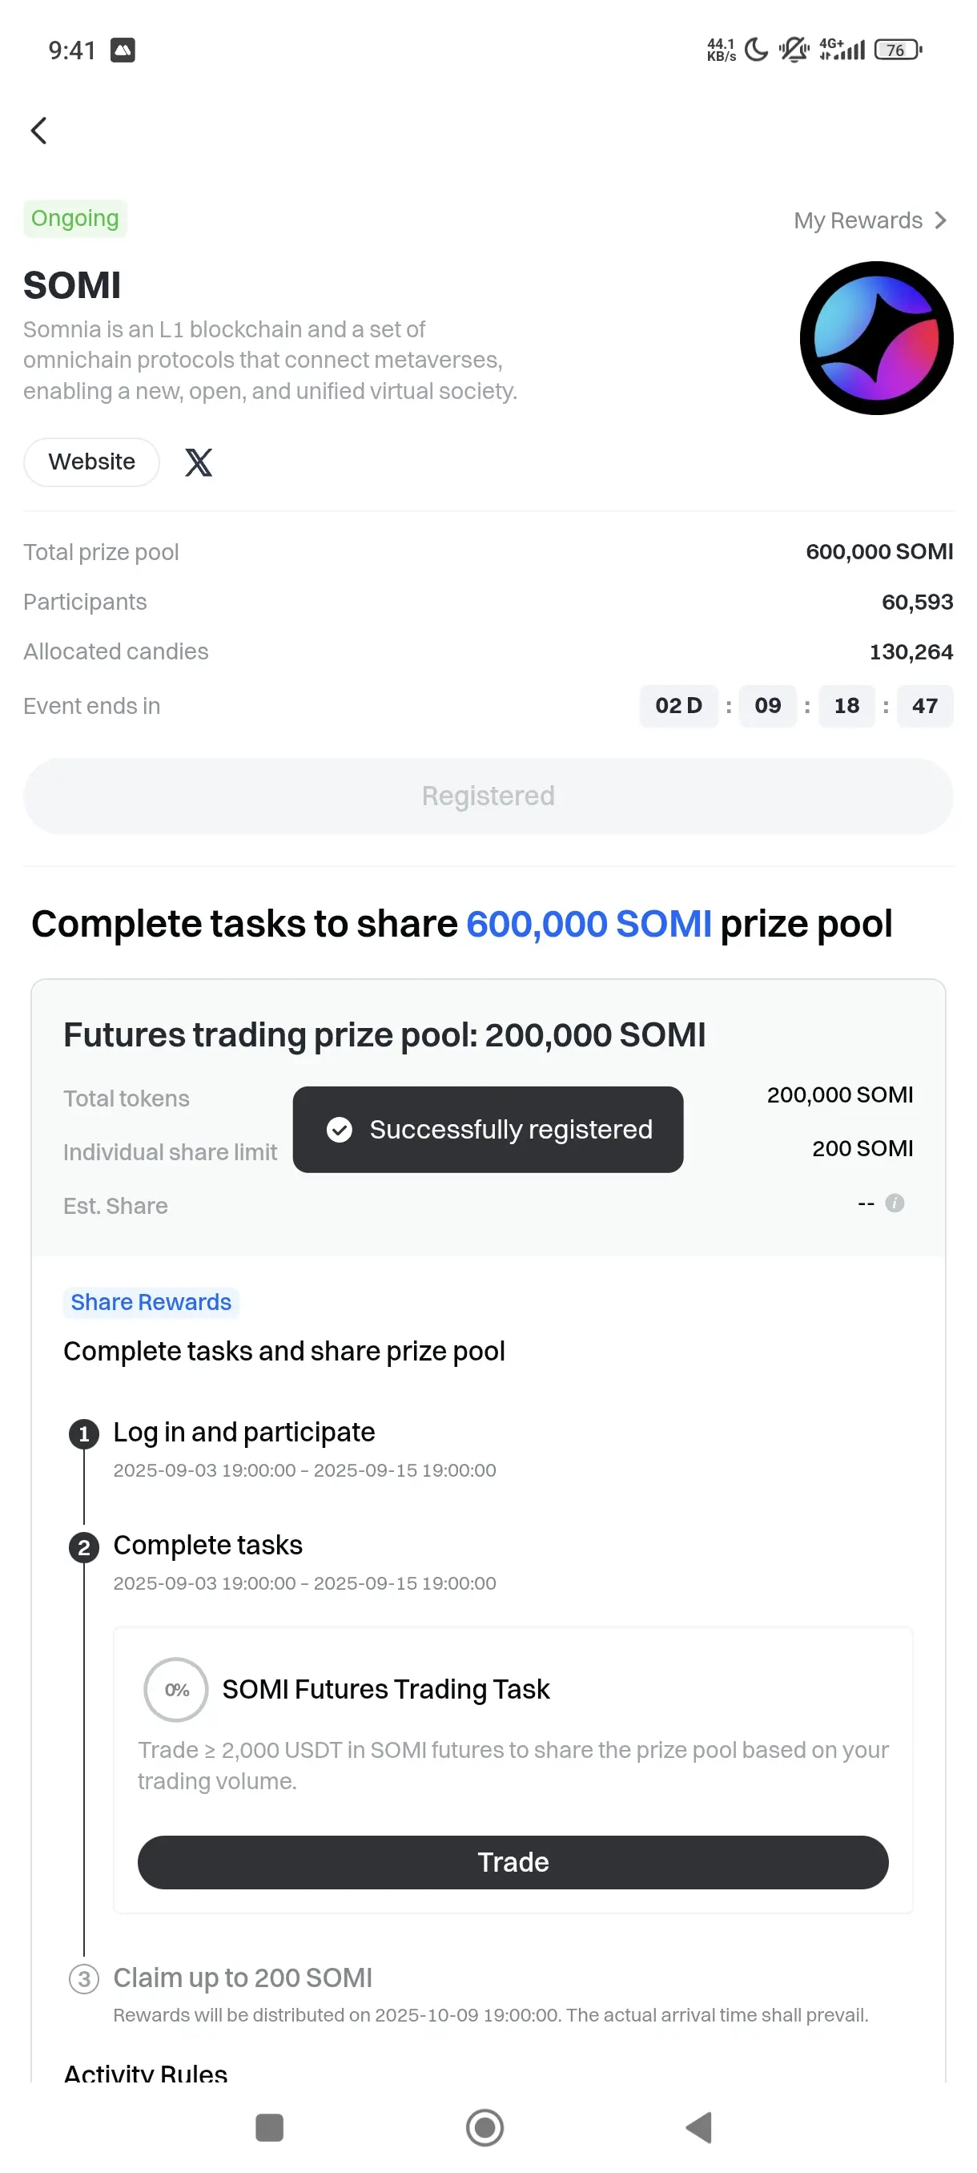Image resolution: width=977 pixels, height=2173 pixels.
Task: Tap the greyed Registered button
Action: (488, 796)
